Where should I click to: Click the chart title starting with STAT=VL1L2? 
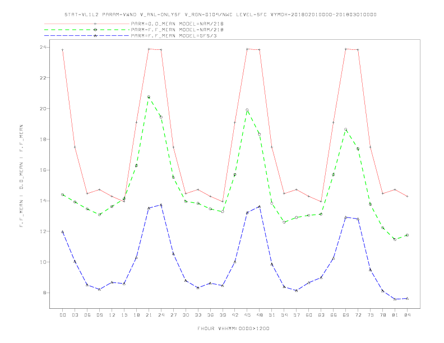[x=220, y=15]
